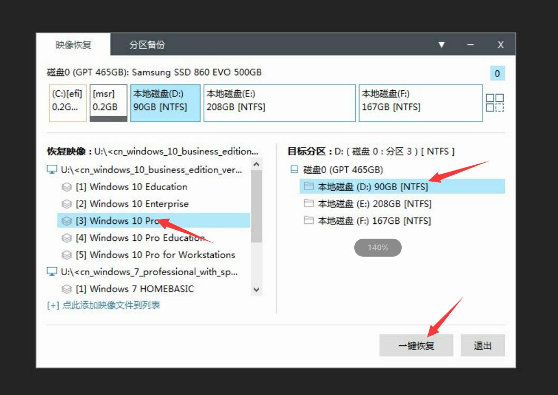Click the 140% zoom indicator pill
The width and height of the screenshot is (558, 395).
point(378,247)
